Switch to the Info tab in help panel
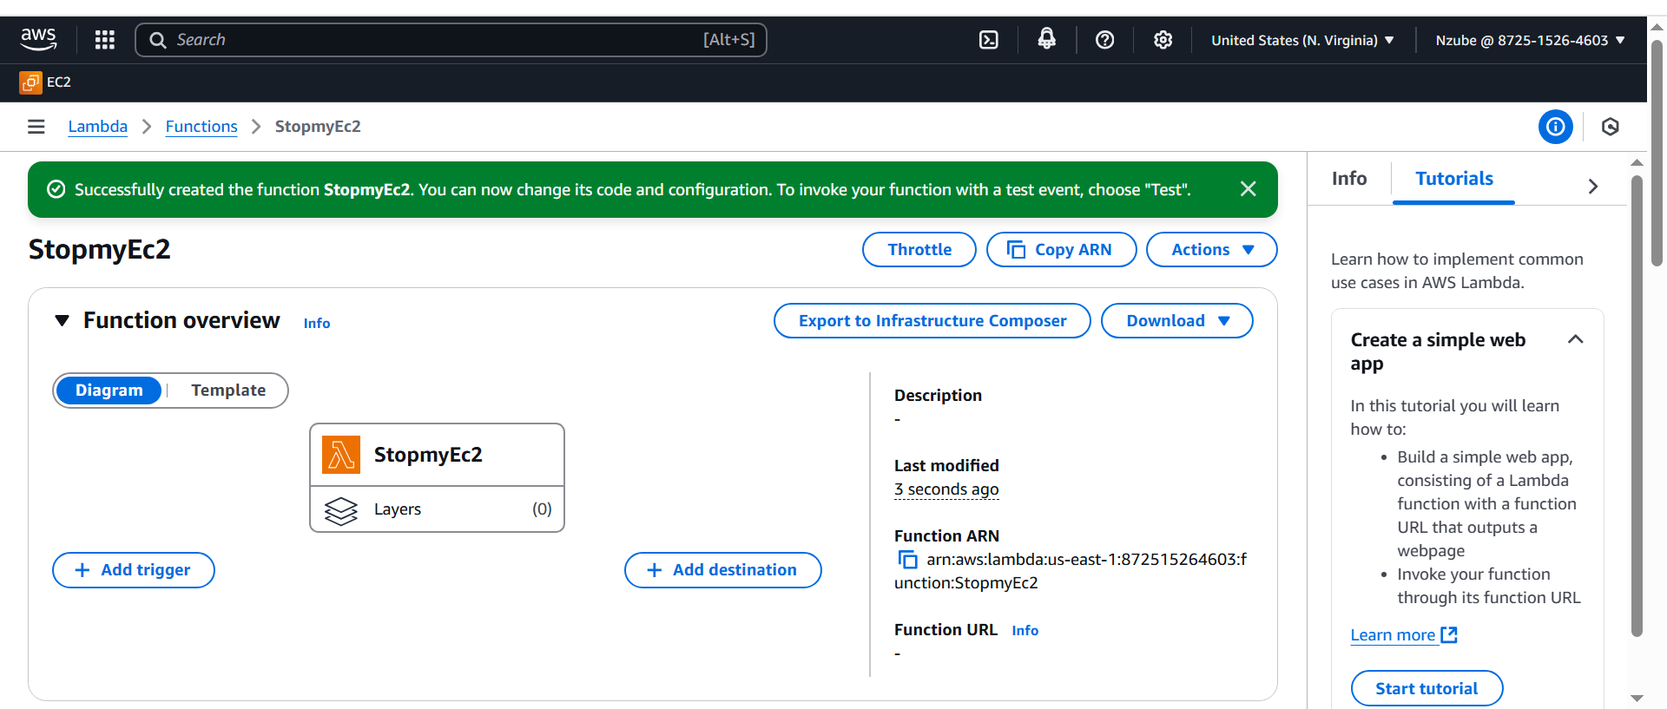 (x=1348, y=179)
